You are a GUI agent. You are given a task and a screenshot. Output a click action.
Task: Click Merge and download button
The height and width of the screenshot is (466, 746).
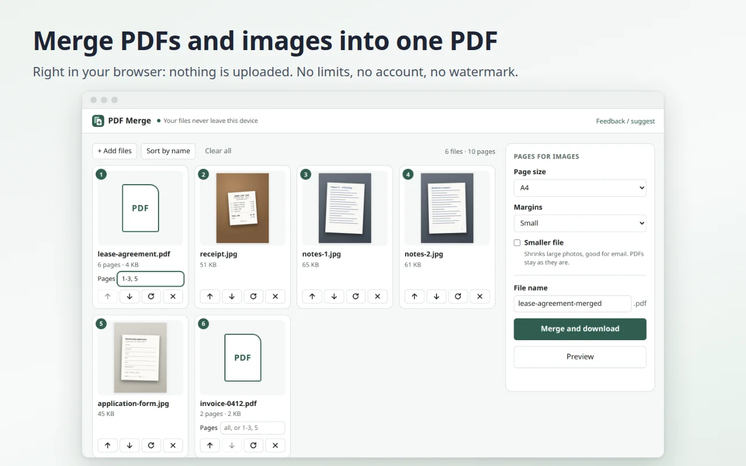tap(580, 329)
